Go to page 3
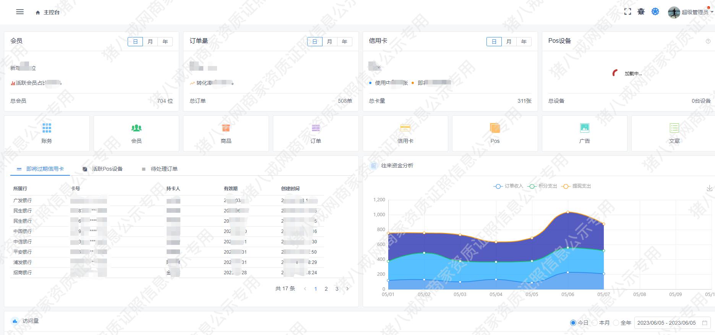The width and height of the screenshot is (715, 335). 337,289
